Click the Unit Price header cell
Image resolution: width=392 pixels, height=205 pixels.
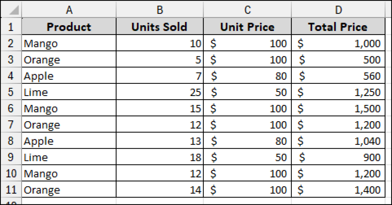[x=247, y=26]
